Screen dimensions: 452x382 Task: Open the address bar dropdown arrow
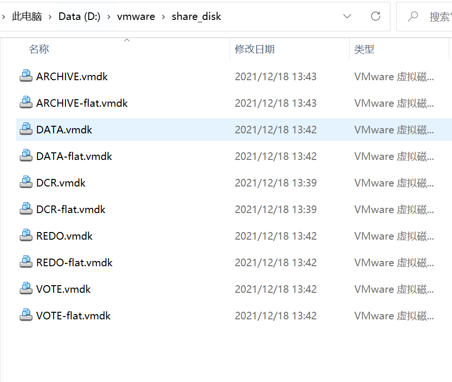[347, 16]
